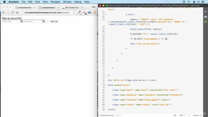Click the mysqli_query($link, $query) line

tap(146, 29)
